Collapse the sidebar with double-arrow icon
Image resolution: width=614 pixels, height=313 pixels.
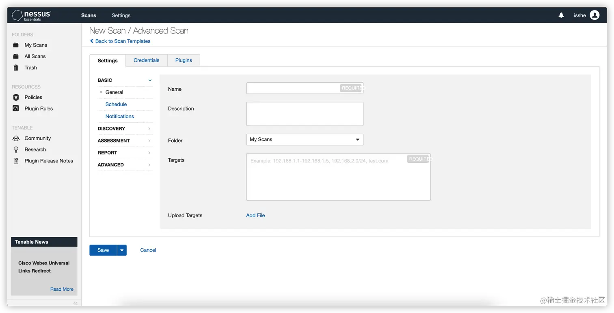[x=76, y=303]
